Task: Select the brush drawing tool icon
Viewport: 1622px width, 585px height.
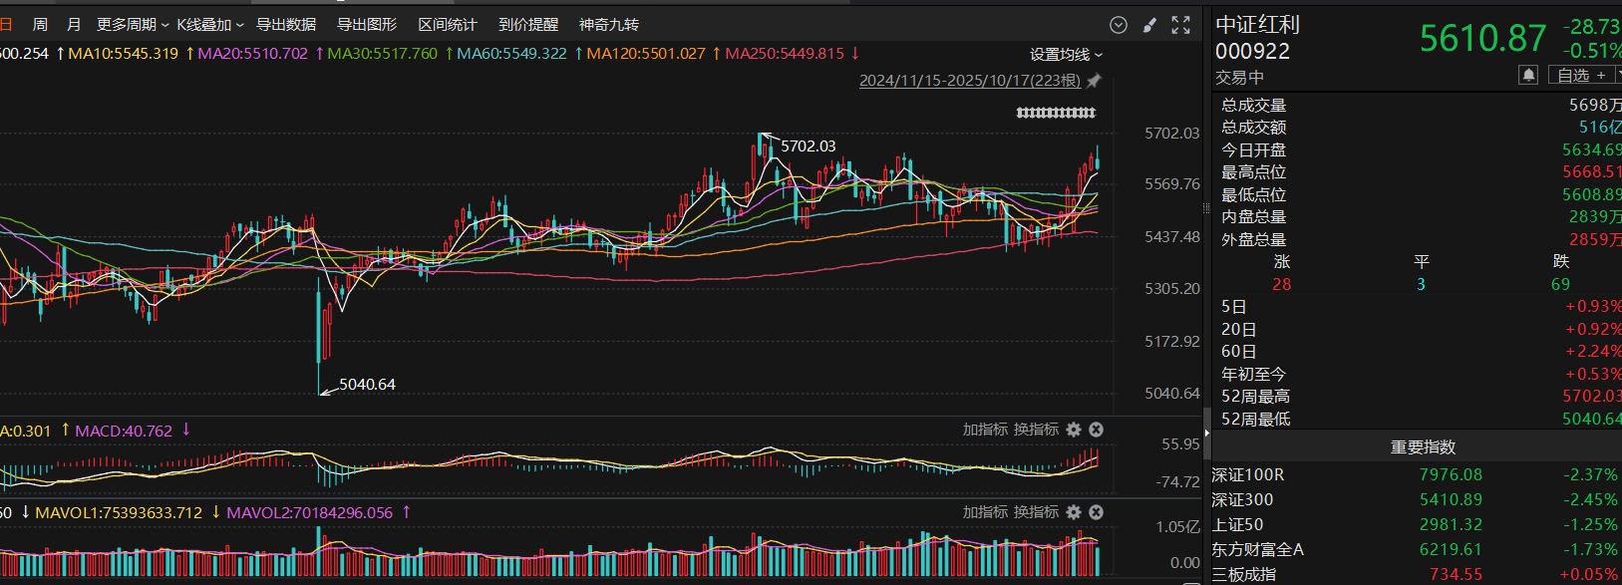Action: [x=1149, y=25]
